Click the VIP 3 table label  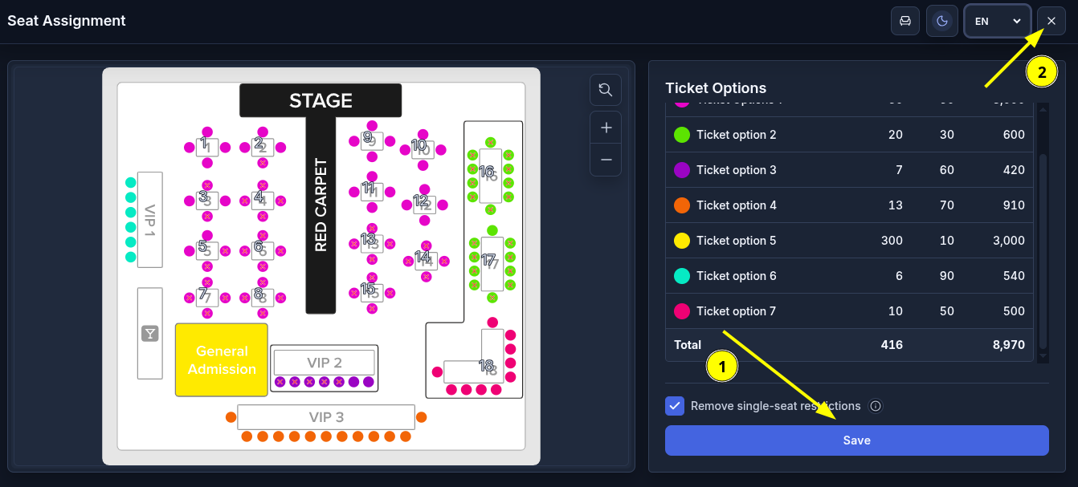326,417
